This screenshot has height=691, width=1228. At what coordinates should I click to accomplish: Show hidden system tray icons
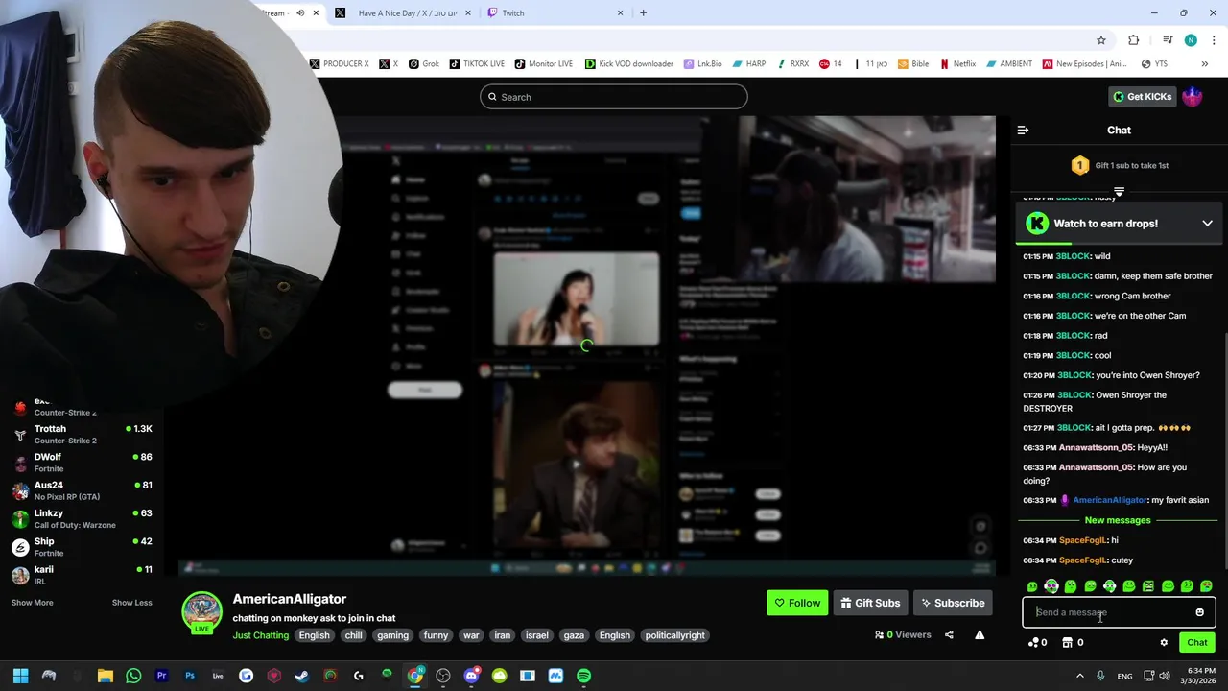(x=1080, y=676)
